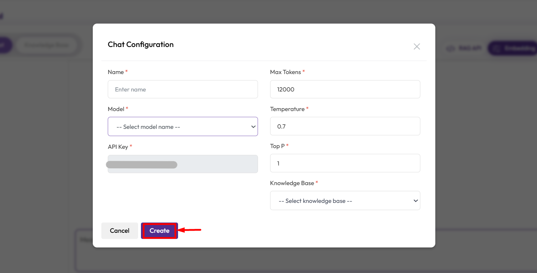Click into the Top P field
Viewport: 537px width, 273px height.
coord(345,163)
